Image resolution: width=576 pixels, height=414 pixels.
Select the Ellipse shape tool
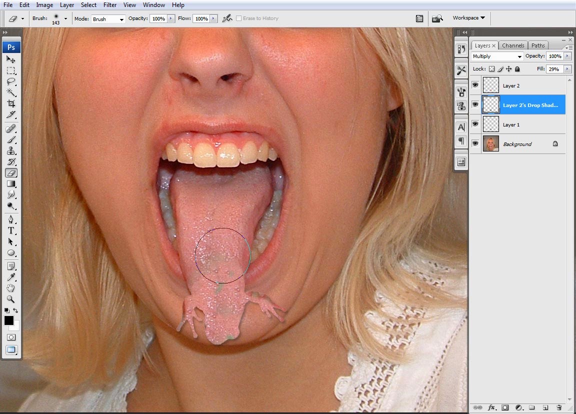click(11, 252)
